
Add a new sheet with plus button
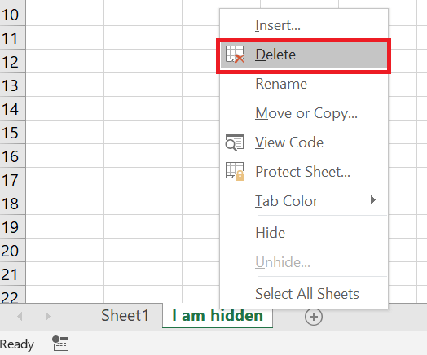point(314,317)
